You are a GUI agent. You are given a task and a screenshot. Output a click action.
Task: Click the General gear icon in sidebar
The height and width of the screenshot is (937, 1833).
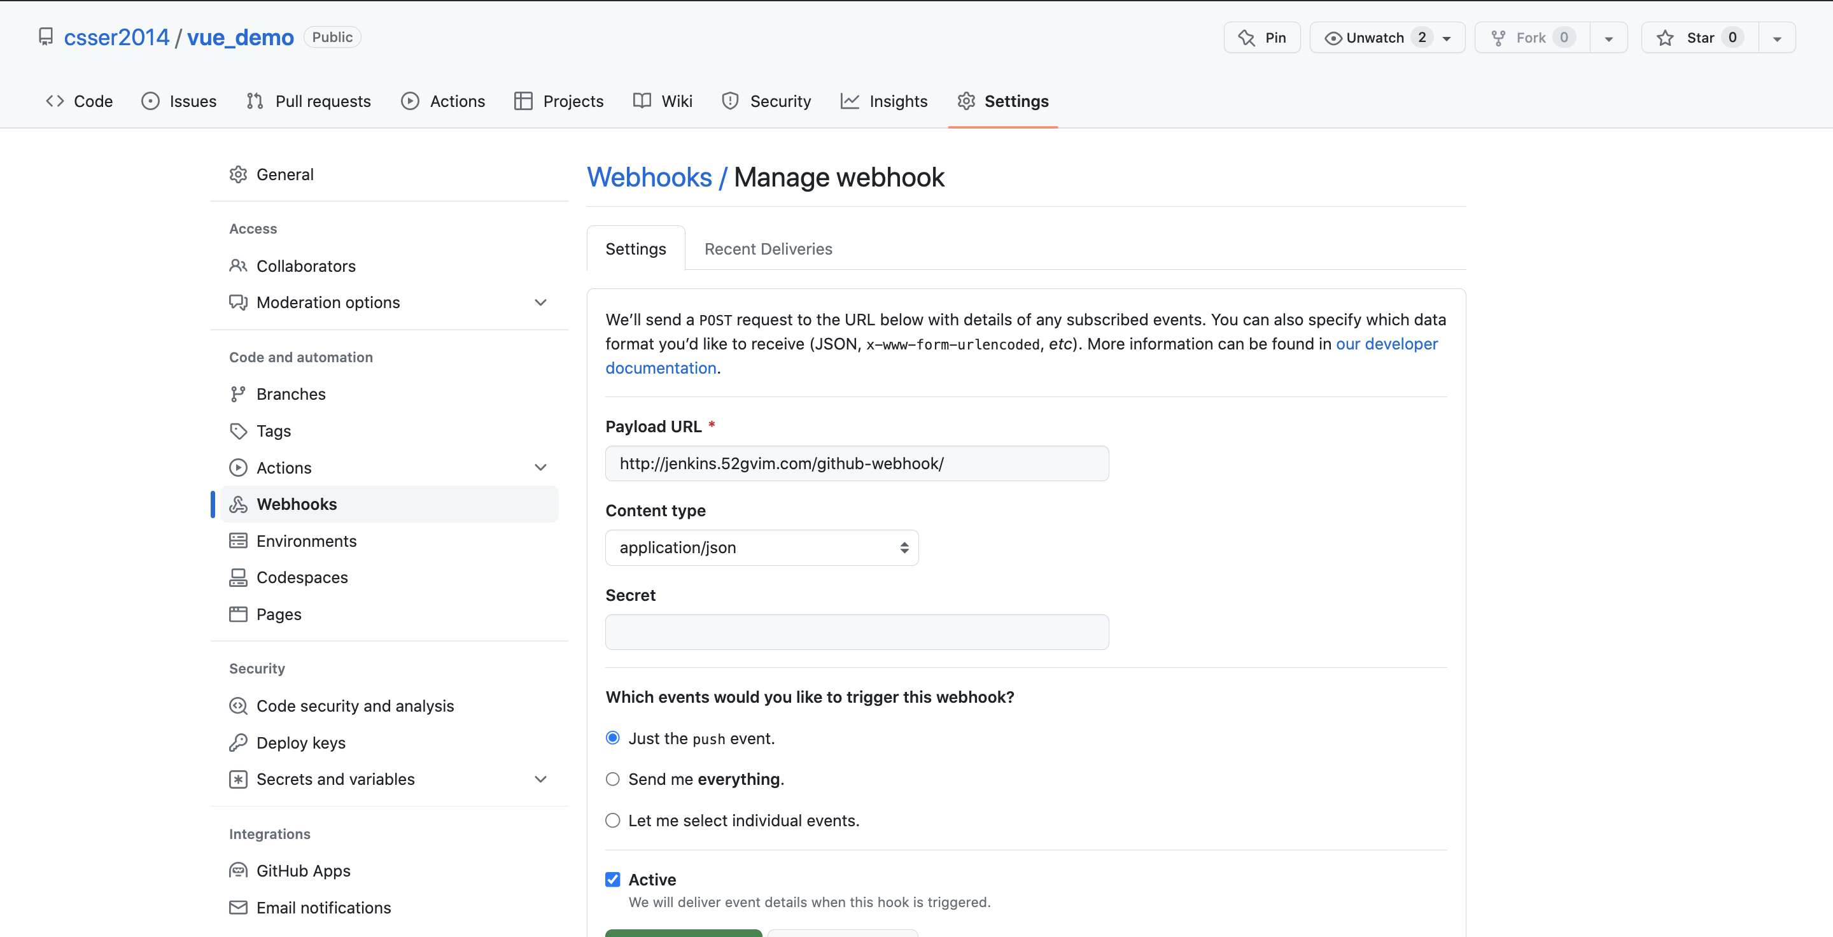(239, 174)
